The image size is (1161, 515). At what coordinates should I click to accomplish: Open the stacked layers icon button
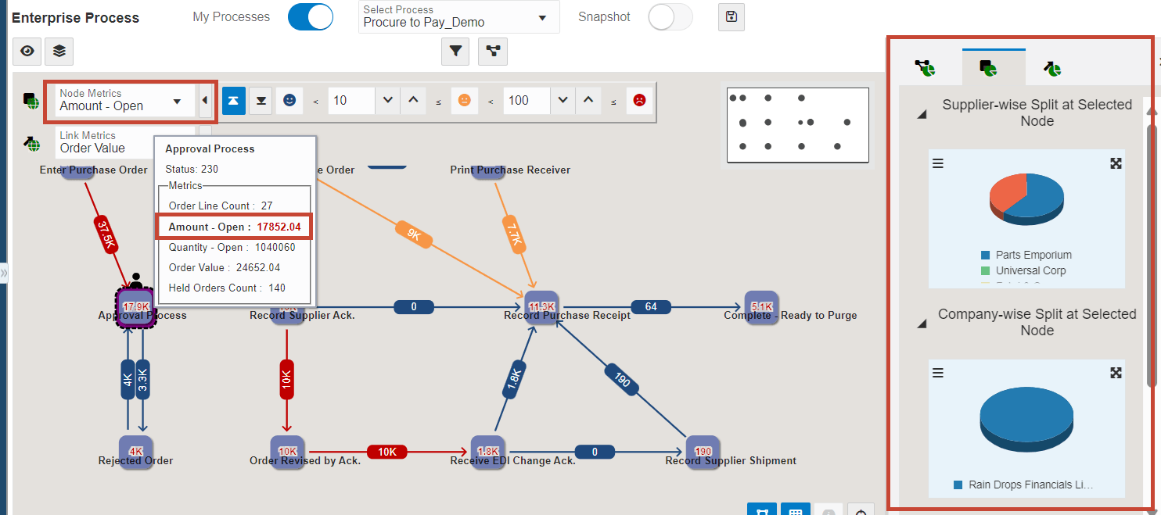59,51
